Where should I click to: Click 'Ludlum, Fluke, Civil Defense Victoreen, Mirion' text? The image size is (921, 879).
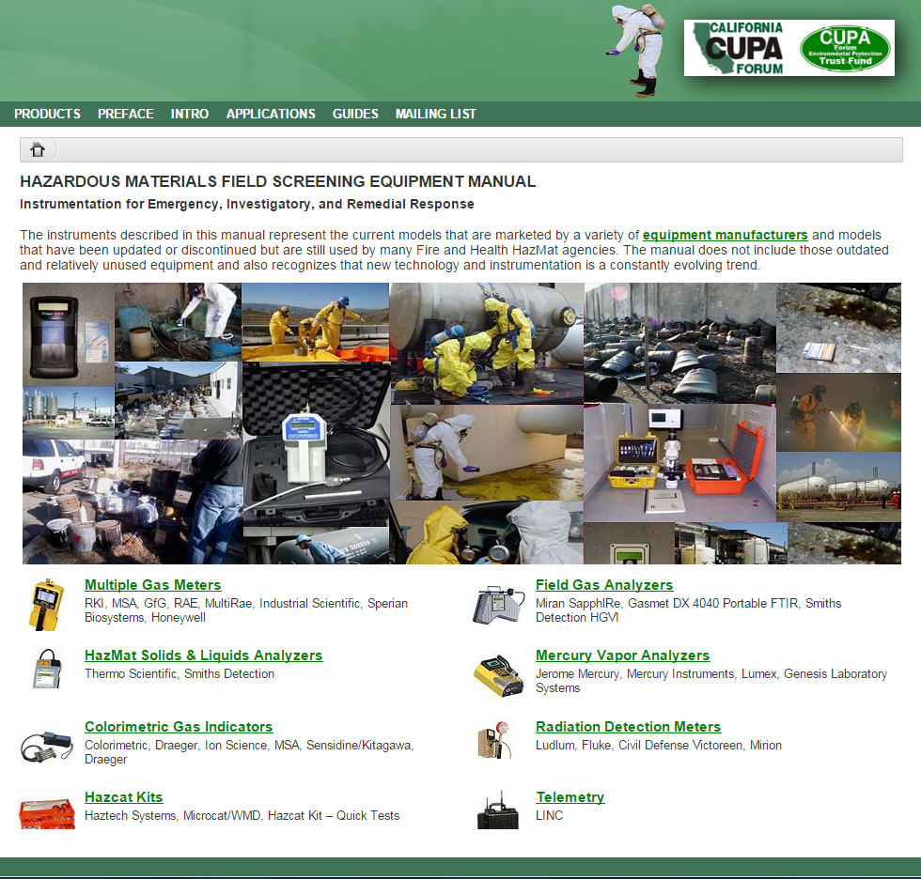[x=659, y=745]
